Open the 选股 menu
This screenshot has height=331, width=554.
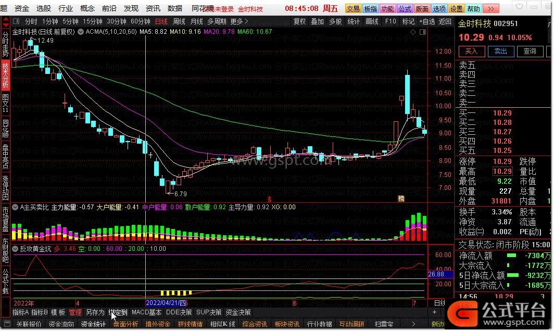[43, 8]
